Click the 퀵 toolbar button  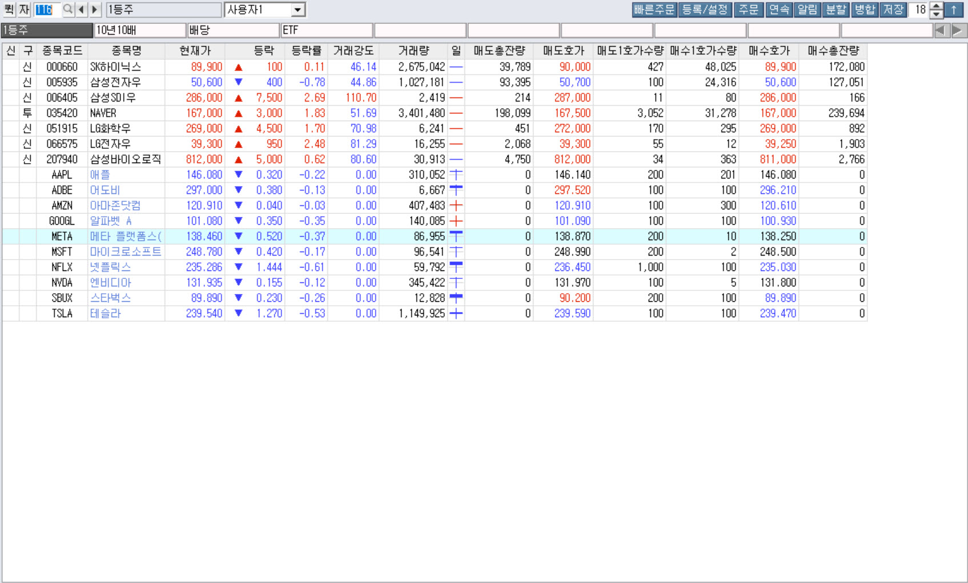tap(9, 10)
